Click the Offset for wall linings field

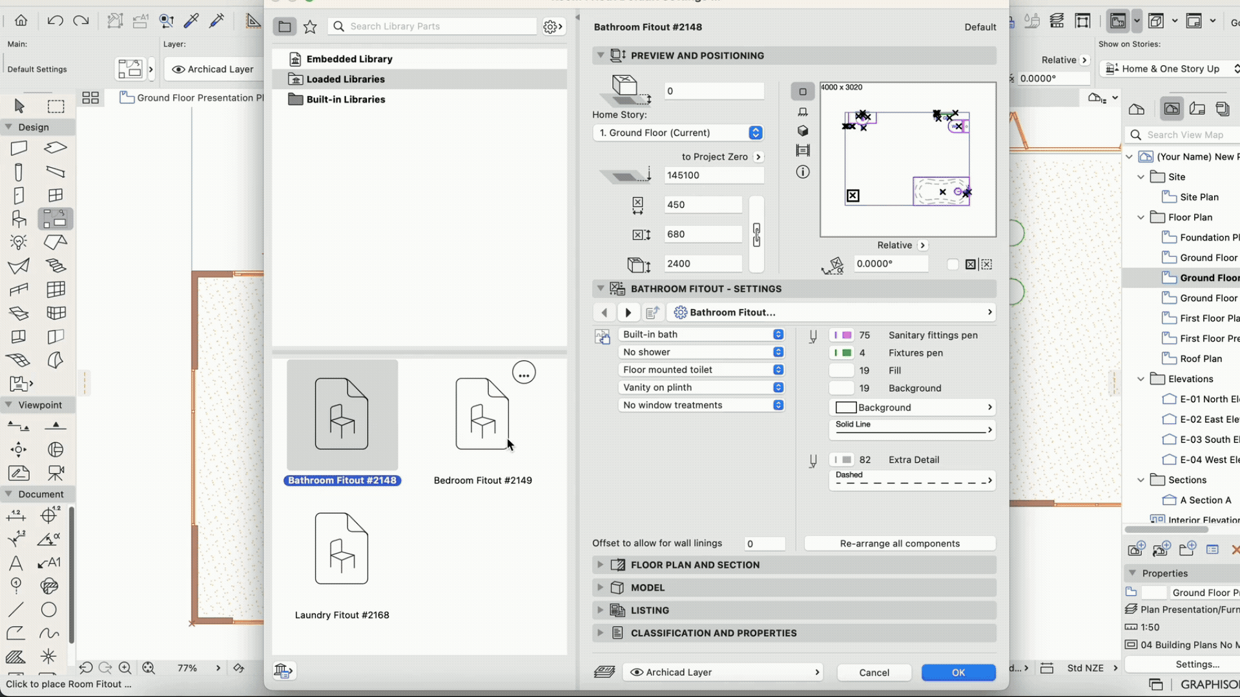click(765, 543)
